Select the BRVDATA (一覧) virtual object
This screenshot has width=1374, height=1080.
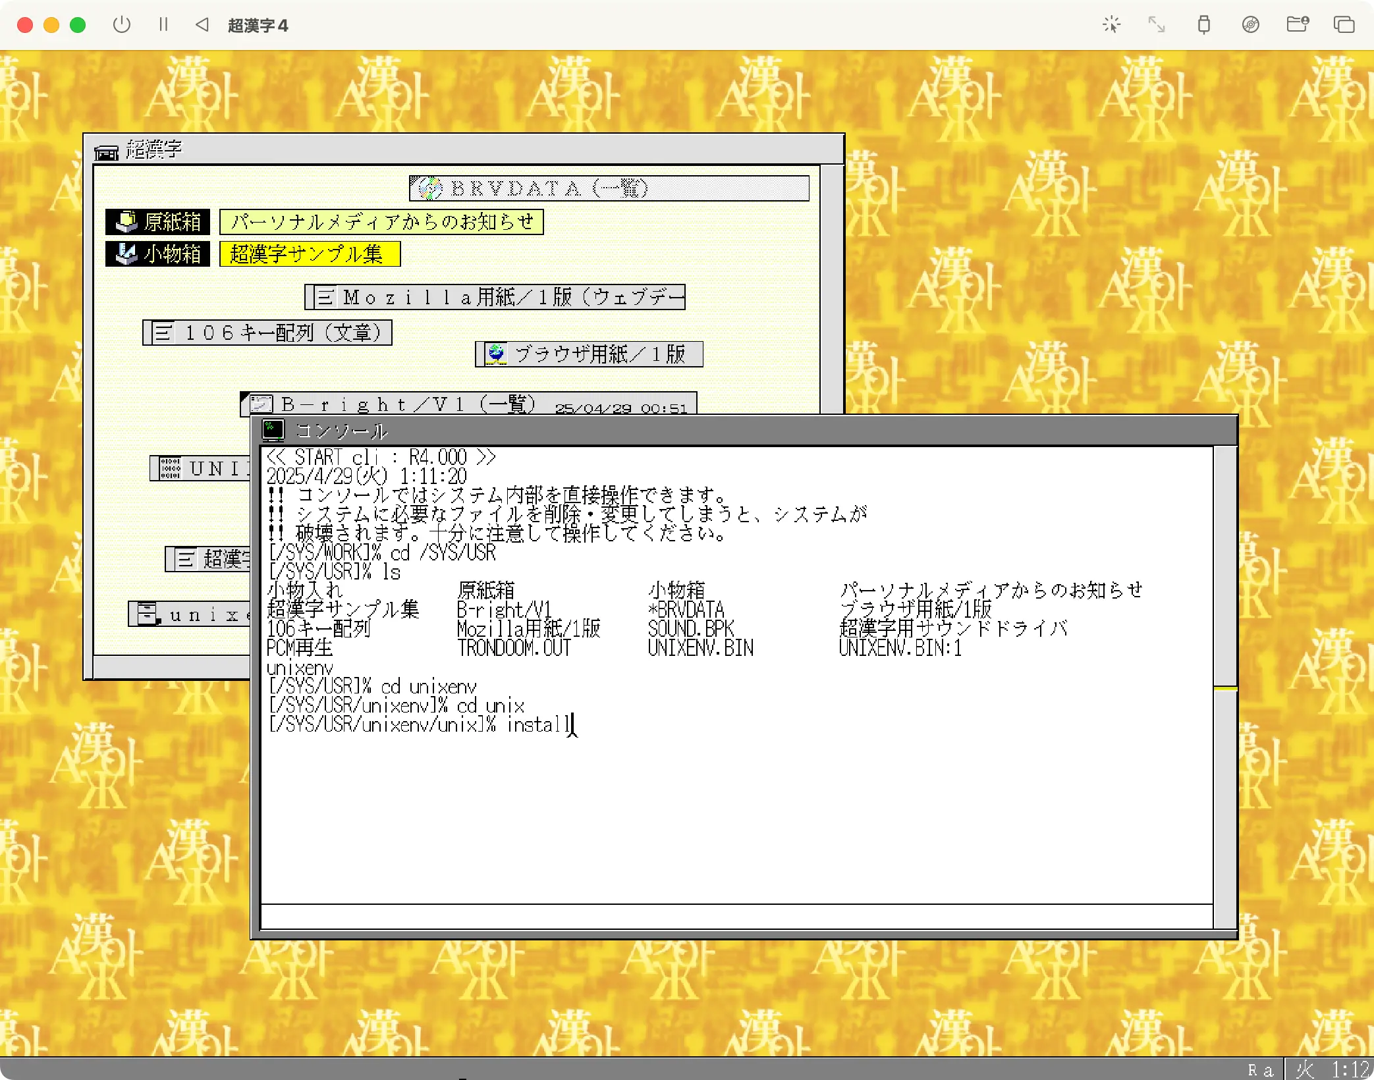click(609, 188)
